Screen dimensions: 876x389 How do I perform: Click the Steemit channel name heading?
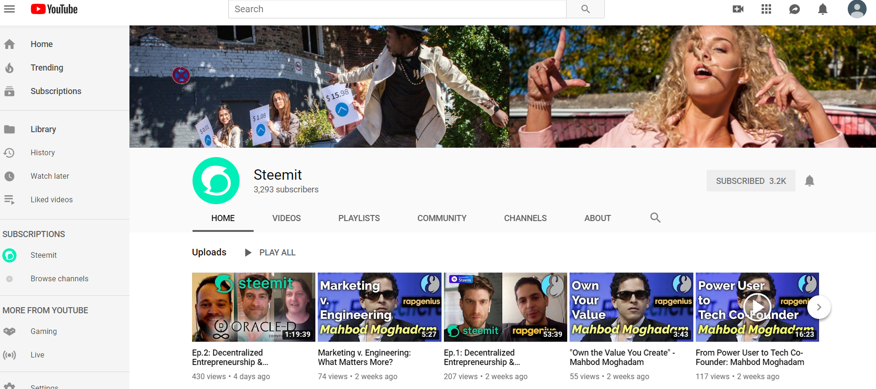click(278, 175)
